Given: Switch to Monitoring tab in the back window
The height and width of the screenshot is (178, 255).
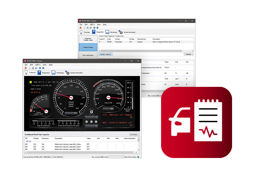Looking at the screenshot, I should (x=110, y=32).
